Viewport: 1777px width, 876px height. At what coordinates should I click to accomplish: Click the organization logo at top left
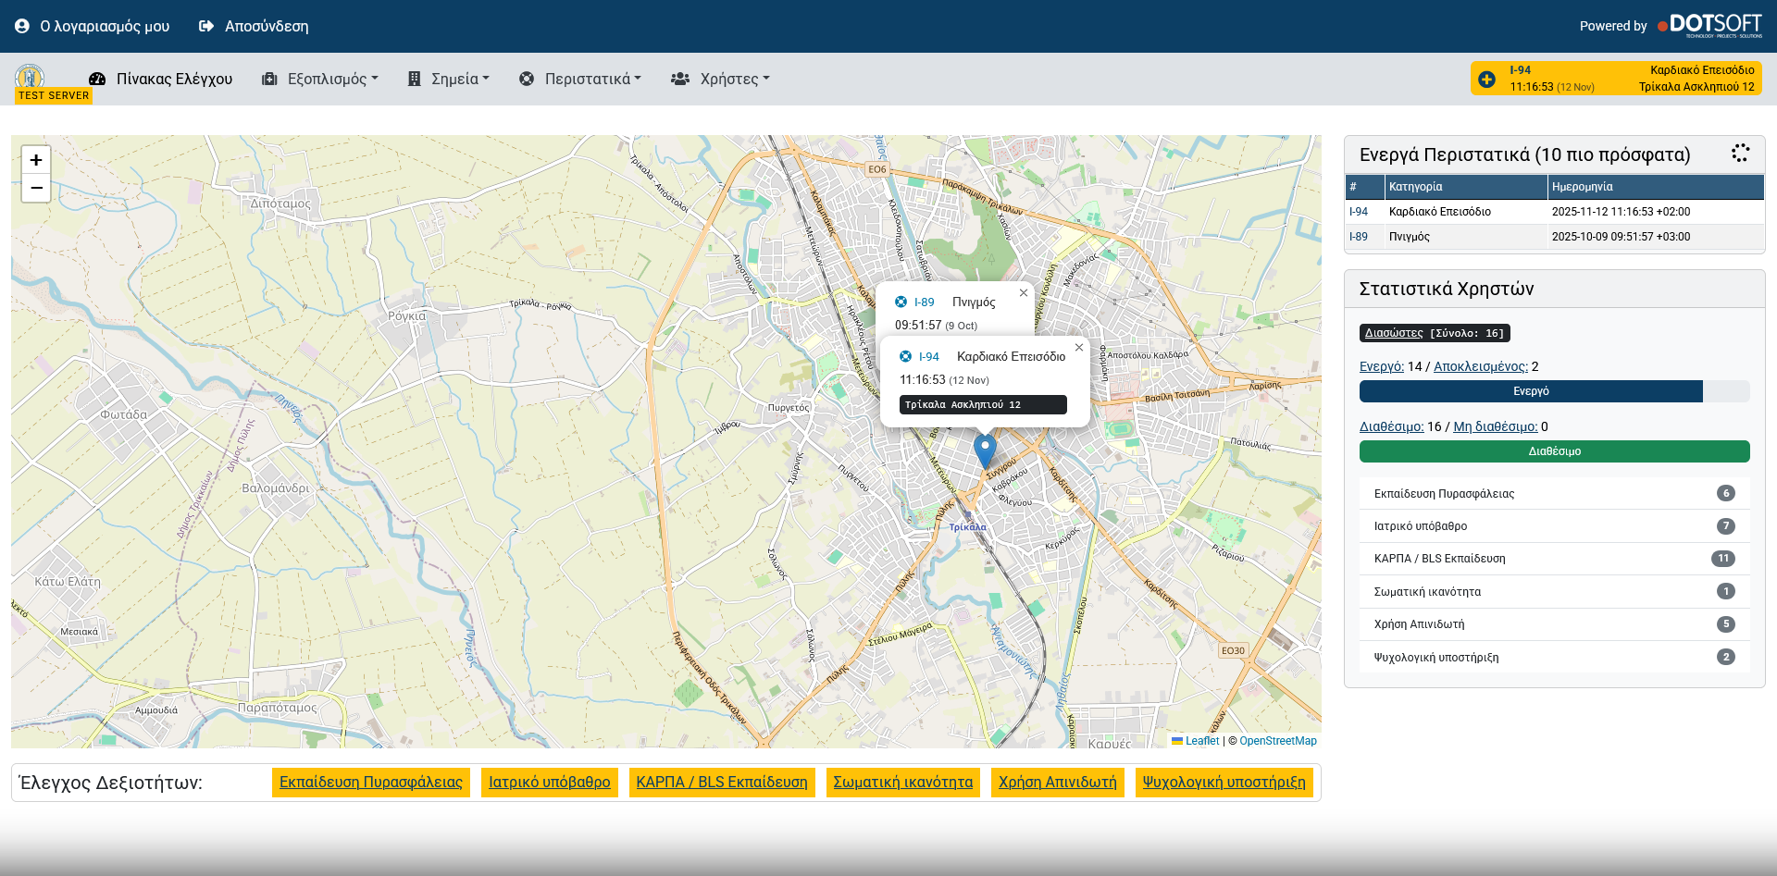[31, 77]
